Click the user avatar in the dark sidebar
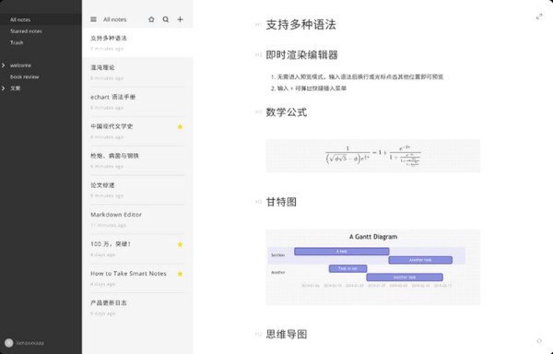This screenshot has height=354, width=553. coord(9,343)
